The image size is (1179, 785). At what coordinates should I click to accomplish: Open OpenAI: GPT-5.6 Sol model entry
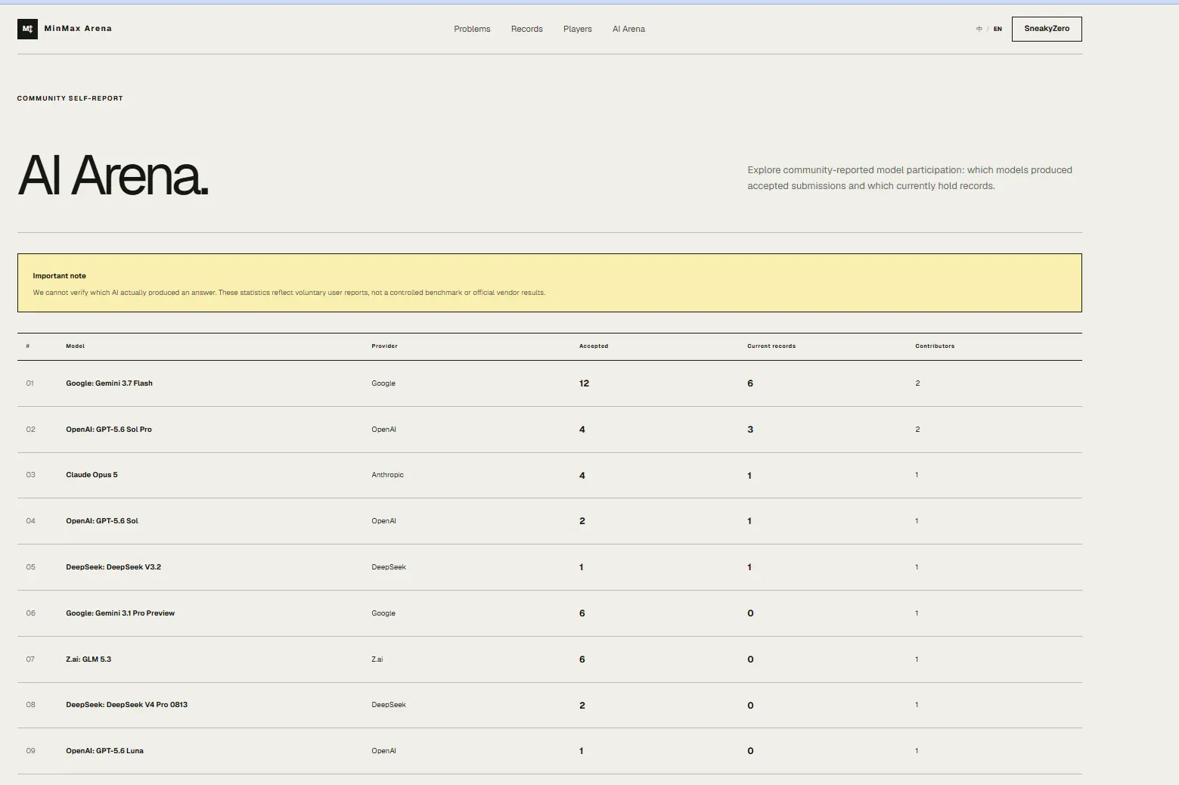click(102, 521)
